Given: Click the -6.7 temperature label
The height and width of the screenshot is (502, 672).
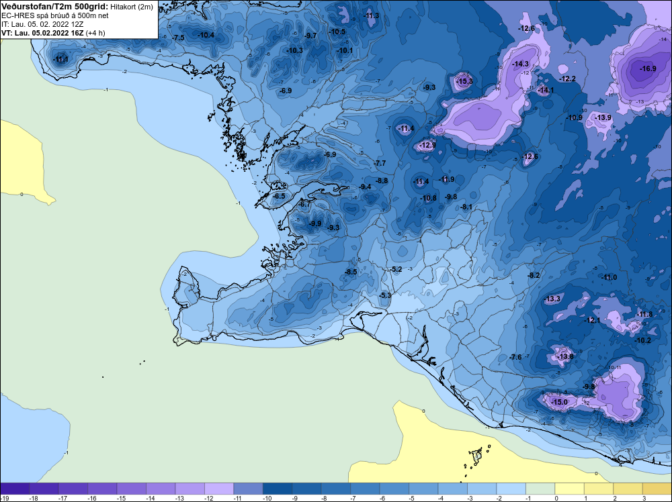Looking at the screenshot, I should click(x=304, y=205).
